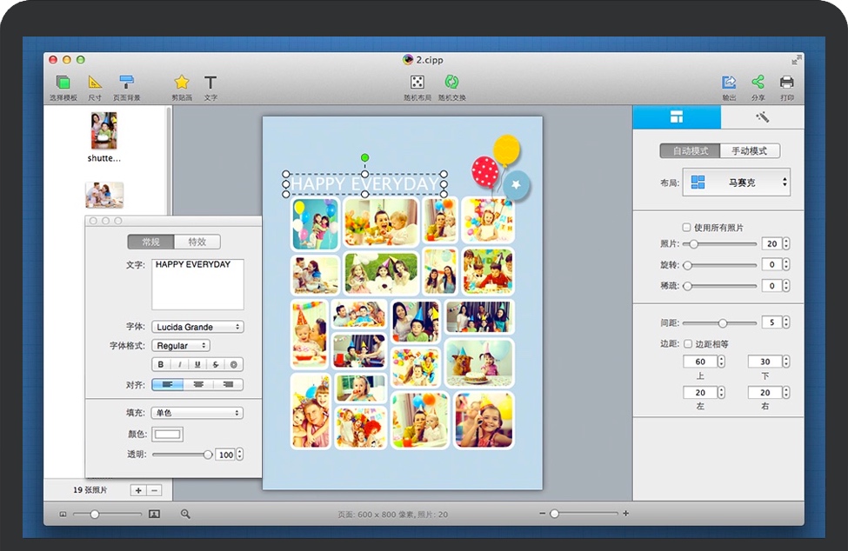Image resolution: width=848 pixels, height=551 pixels.
Task: Open the 分享 share icon
Action: 758,83
